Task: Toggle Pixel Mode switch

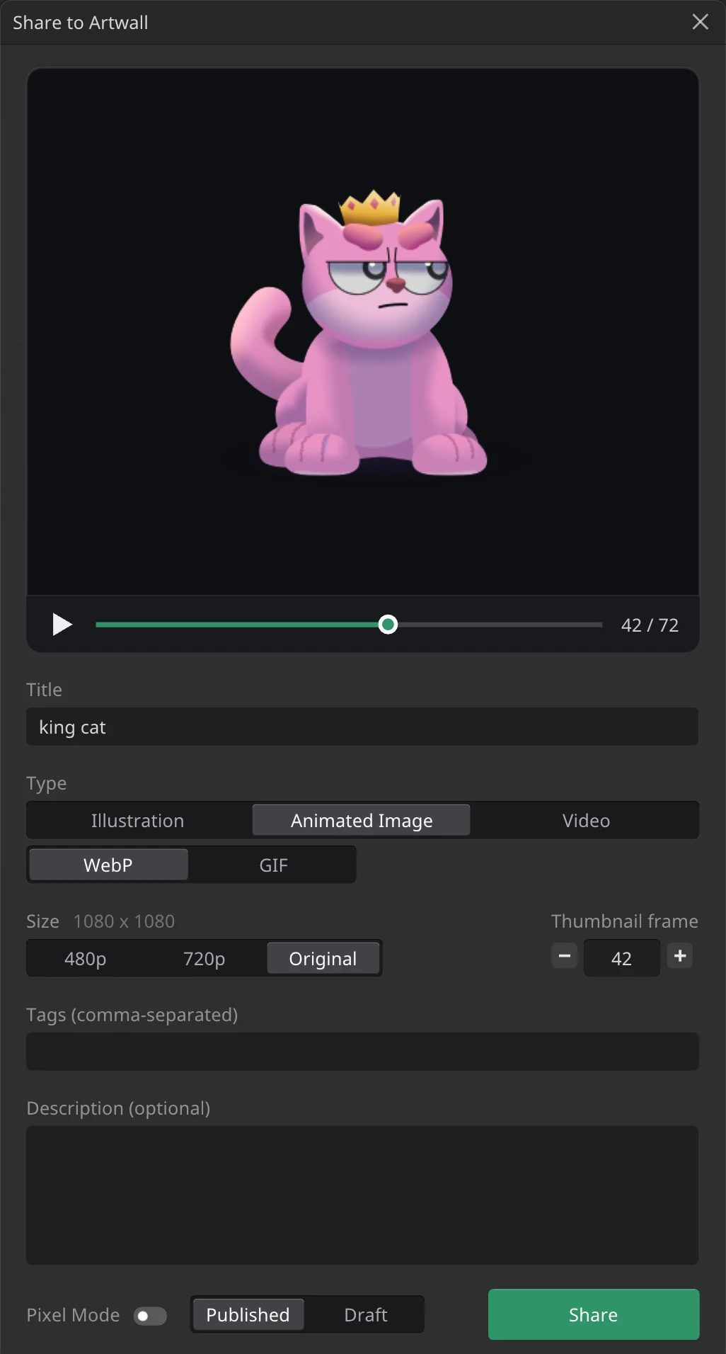Action: click(x=150, y=1316)
